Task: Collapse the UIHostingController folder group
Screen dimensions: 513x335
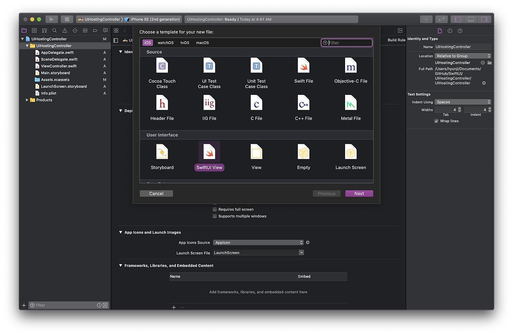Action: point(27,46)
